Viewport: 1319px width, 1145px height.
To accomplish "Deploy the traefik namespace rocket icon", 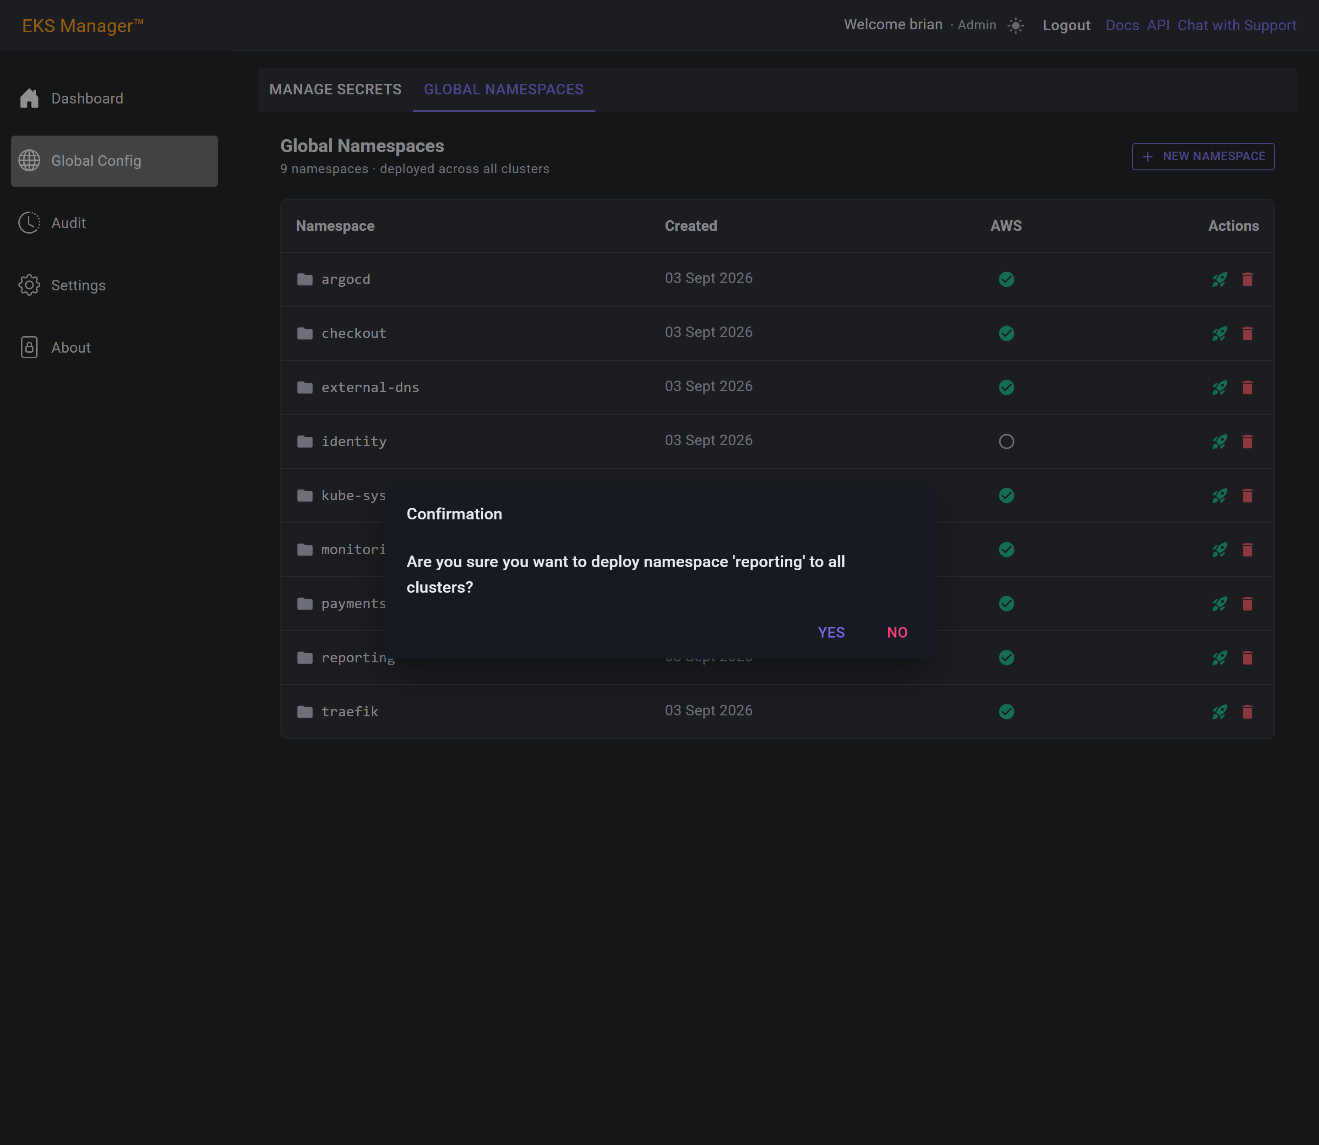I will pos(1219,712).
